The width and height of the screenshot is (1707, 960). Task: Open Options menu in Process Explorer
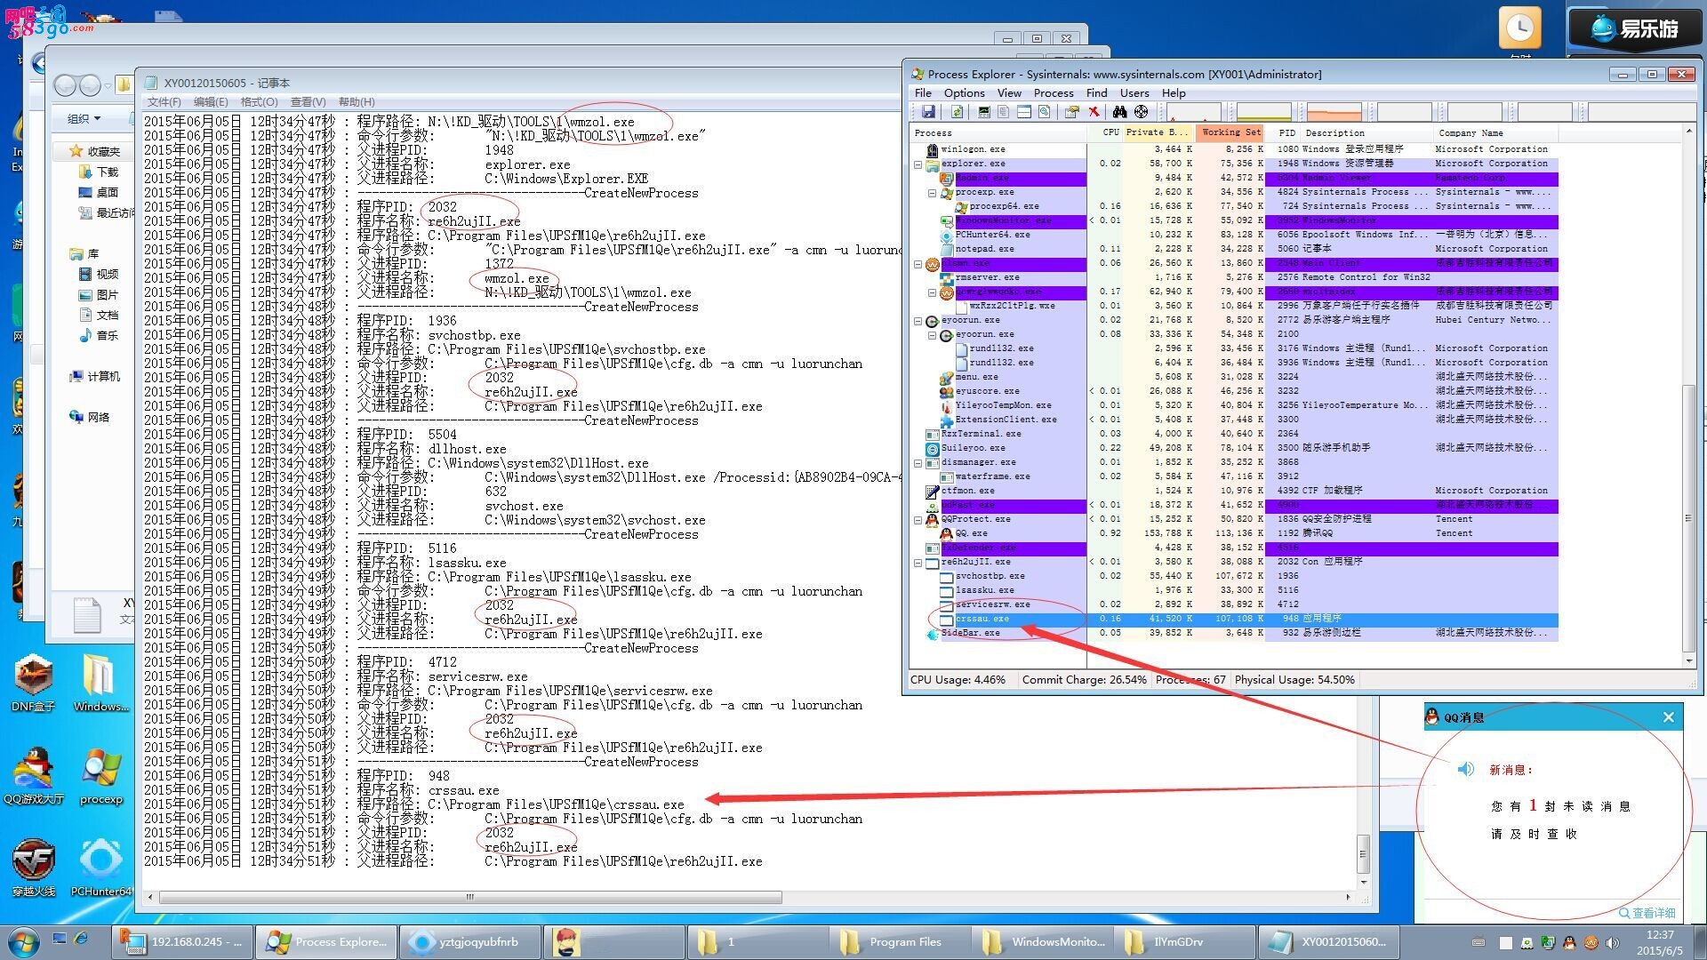tap(964, 92)
